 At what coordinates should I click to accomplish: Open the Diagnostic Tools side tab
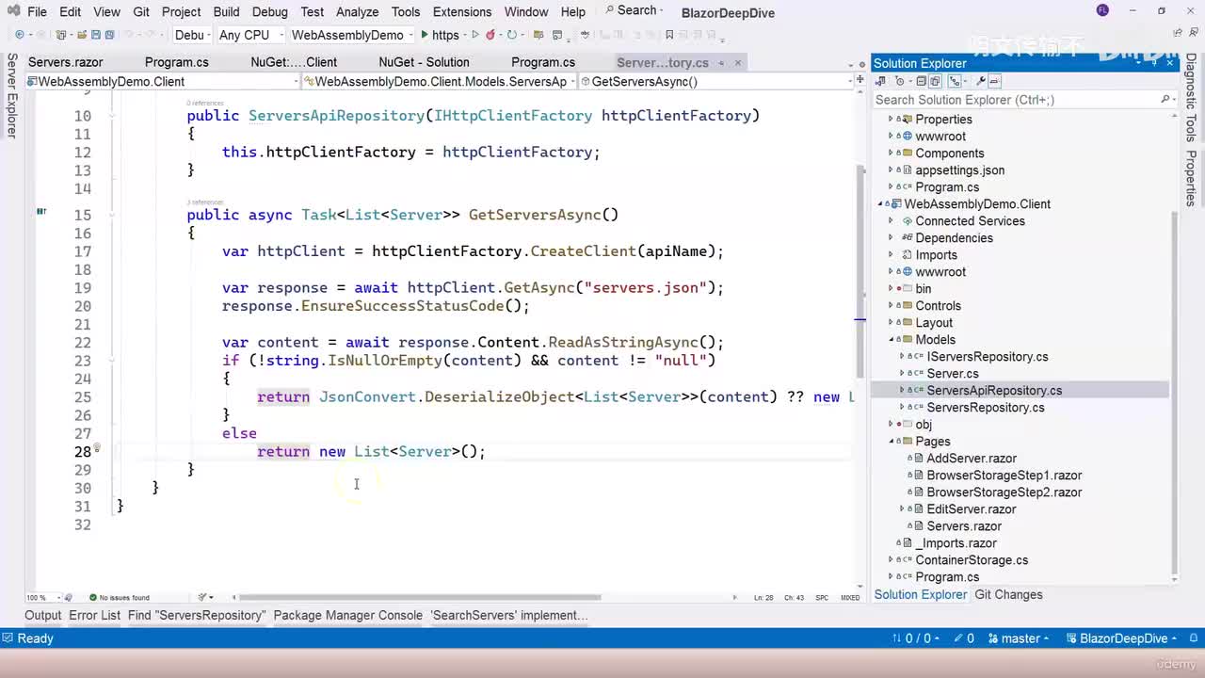[x=1191, y=98]
